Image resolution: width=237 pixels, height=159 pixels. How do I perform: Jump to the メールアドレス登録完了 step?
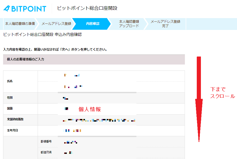pos(165,24)
